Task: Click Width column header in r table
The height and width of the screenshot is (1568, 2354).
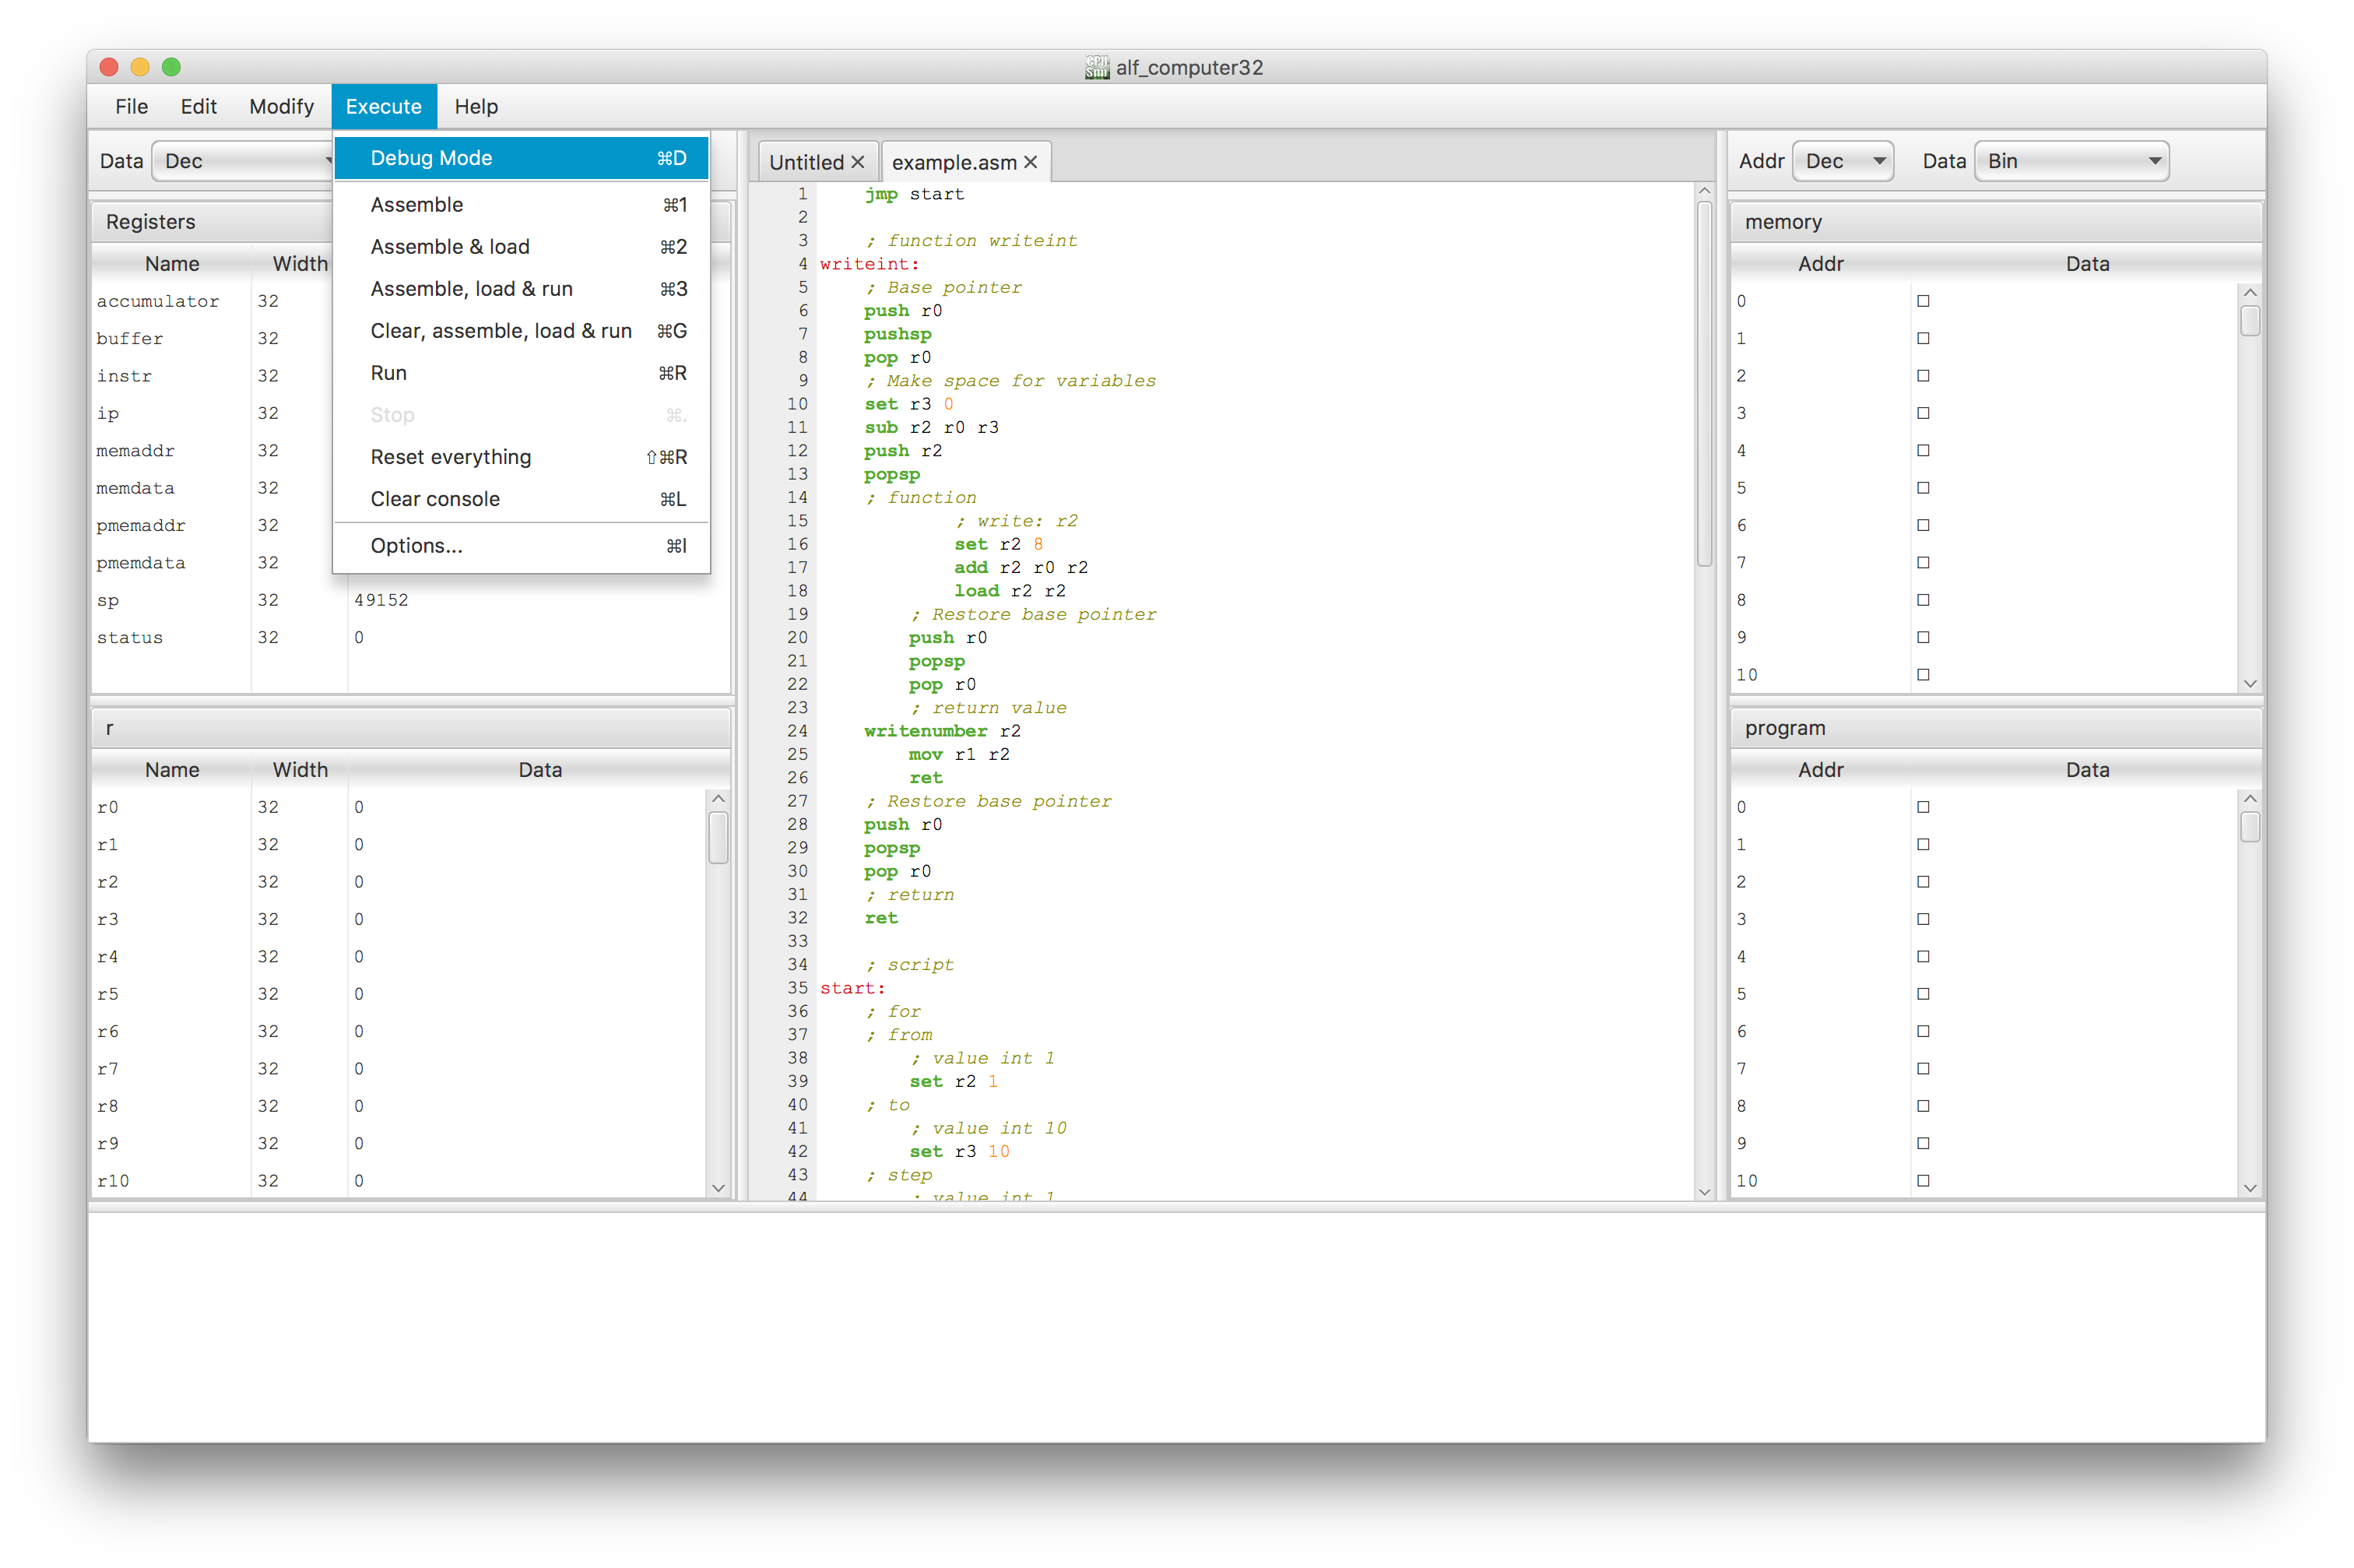Action: (300, 770)
